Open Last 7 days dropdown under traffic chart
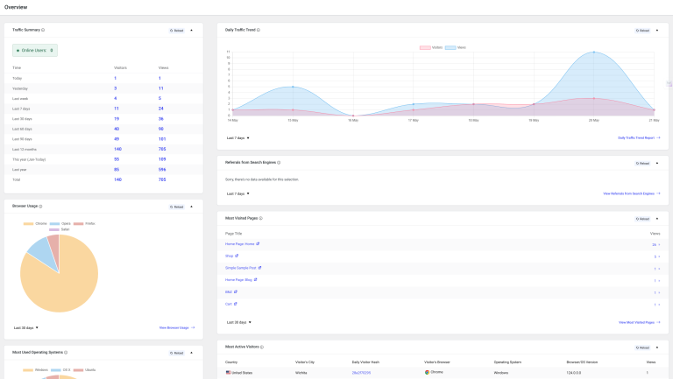The height and width of the screenshot is (379, 673). (x=237, y=138)
